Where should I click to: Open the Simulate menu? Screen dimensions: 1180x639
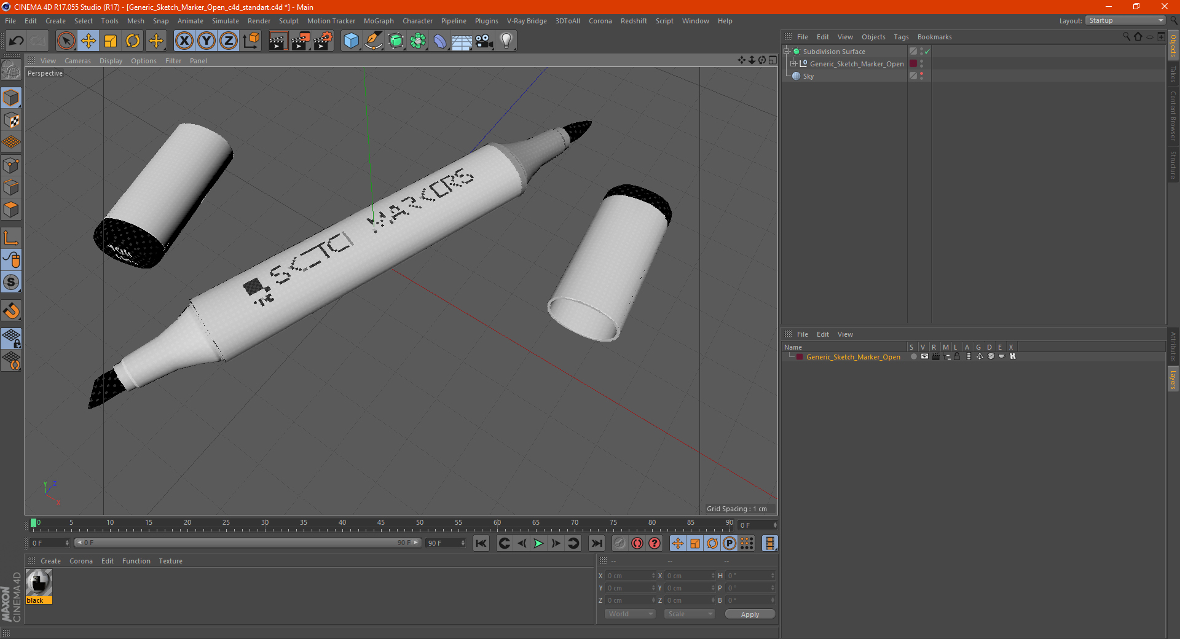click(x=226, y=21)
